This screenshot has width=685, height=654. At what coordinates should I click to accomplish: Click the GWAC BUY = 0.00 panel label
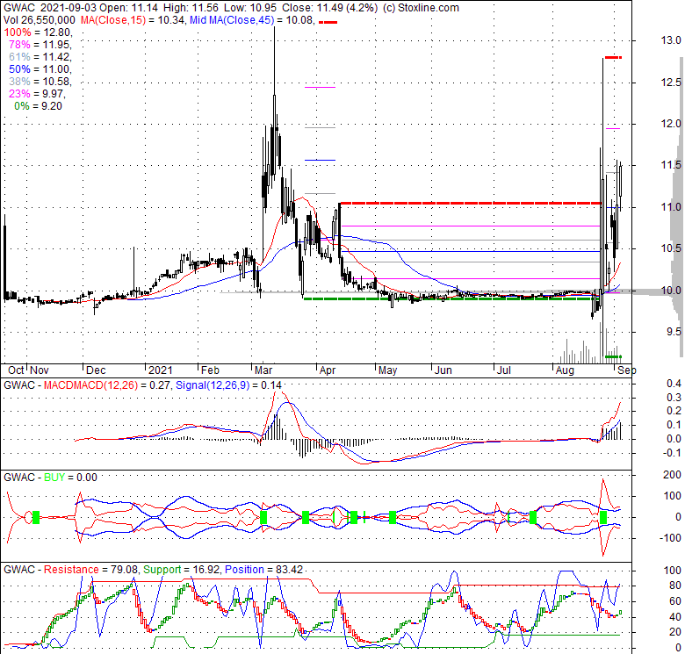click(50, 478)
